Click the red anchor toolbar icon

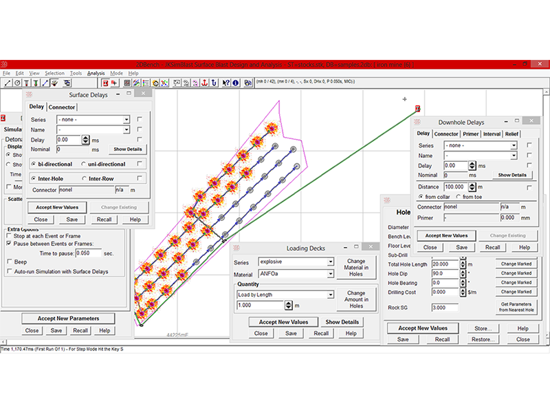click(x=204, y=83)
